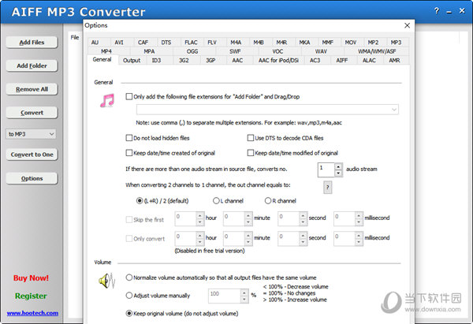This screenshot has width=473, height=324.
Task: Open the WAV tab
Action: 321,51
